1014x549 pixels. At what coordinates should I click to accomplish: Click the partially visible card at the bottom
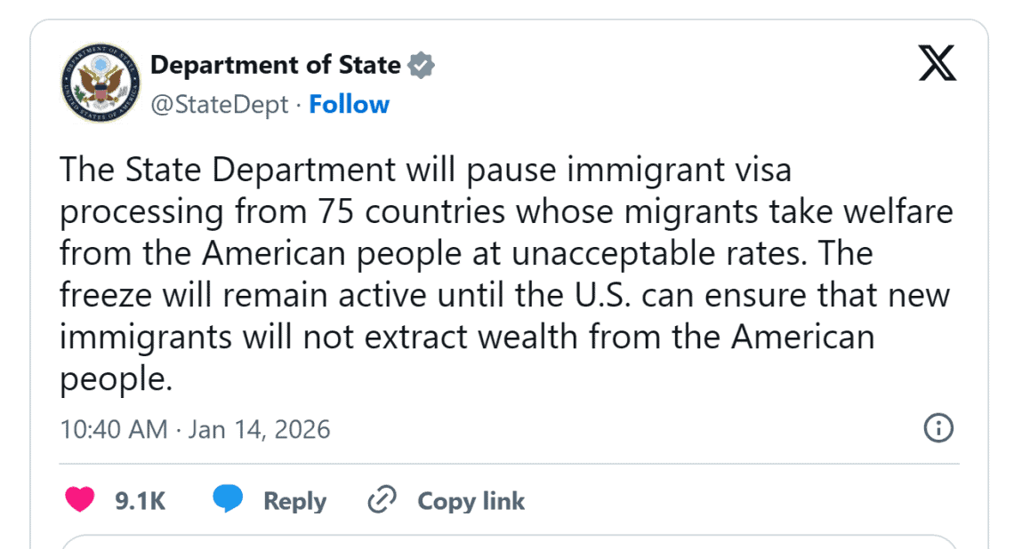point(507,542)
